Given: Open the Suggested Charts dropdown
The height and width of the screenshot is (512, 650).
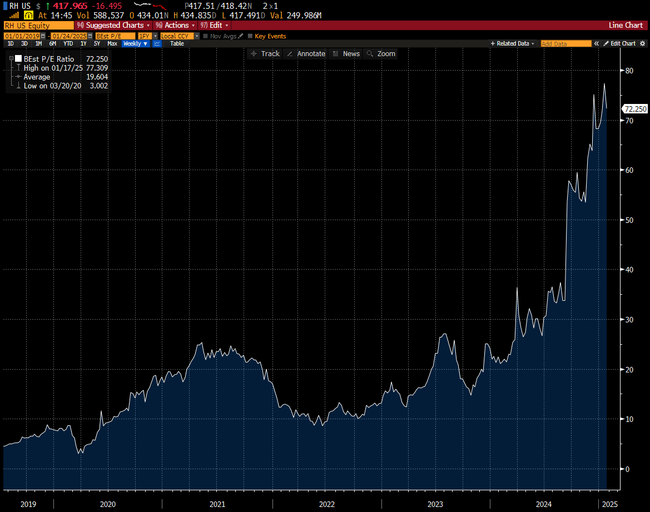Looking at the screenshot, I should pos(113,25).
